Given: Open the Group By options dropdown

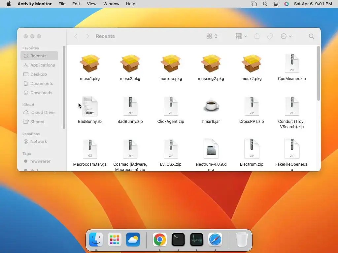Looking at the screenshot, I should [x=241, y=36].
